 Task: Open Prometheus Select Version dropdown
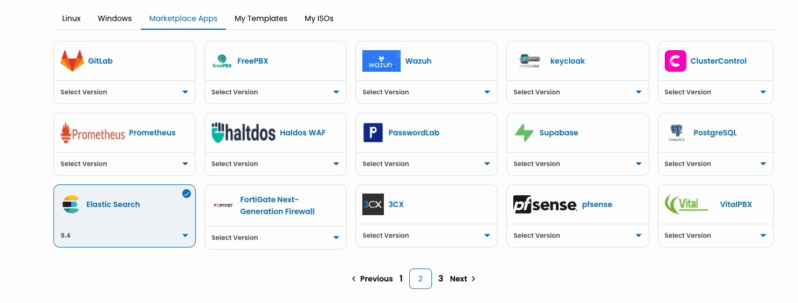coord(125,164)
